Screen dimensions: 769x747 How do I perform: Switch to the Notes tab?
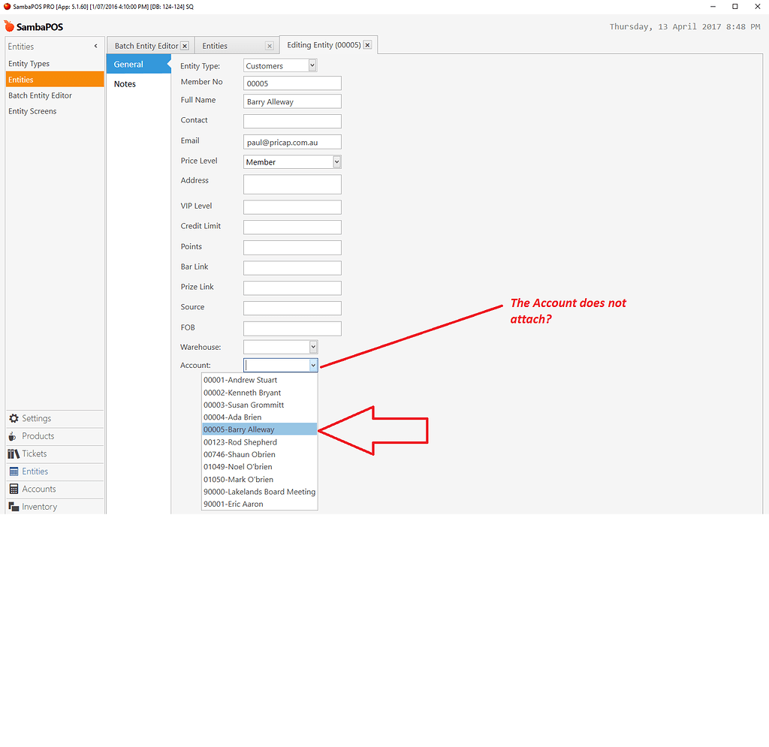[125, 83]
